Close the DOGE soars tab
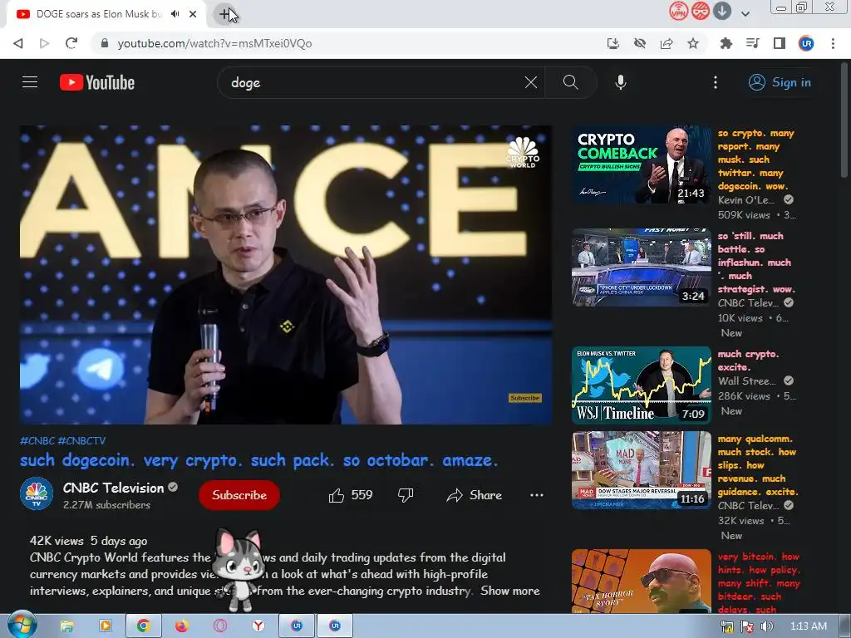Screen dimensions: 851x638 193,14
